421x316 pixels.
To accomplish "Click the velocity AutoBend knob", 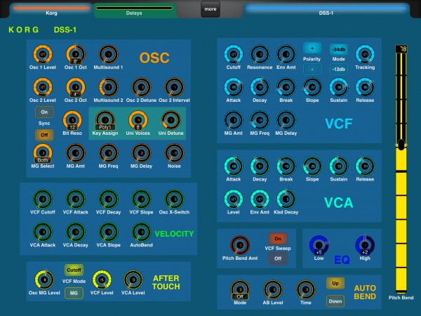I will (141, 232).
